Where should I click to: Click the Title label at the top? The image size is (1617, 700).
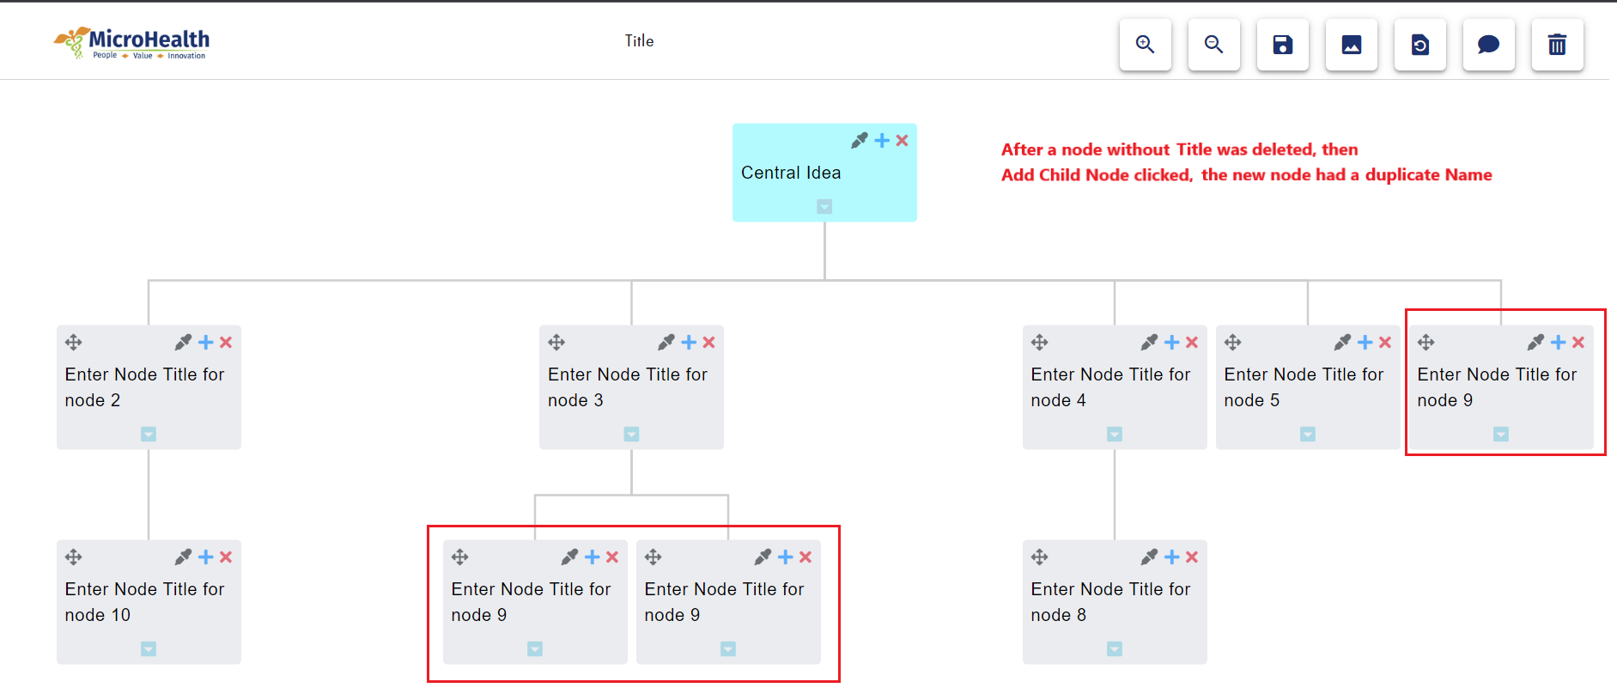639,40
